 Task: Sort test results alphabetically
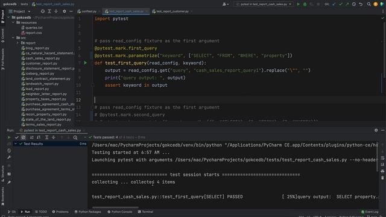32,137
